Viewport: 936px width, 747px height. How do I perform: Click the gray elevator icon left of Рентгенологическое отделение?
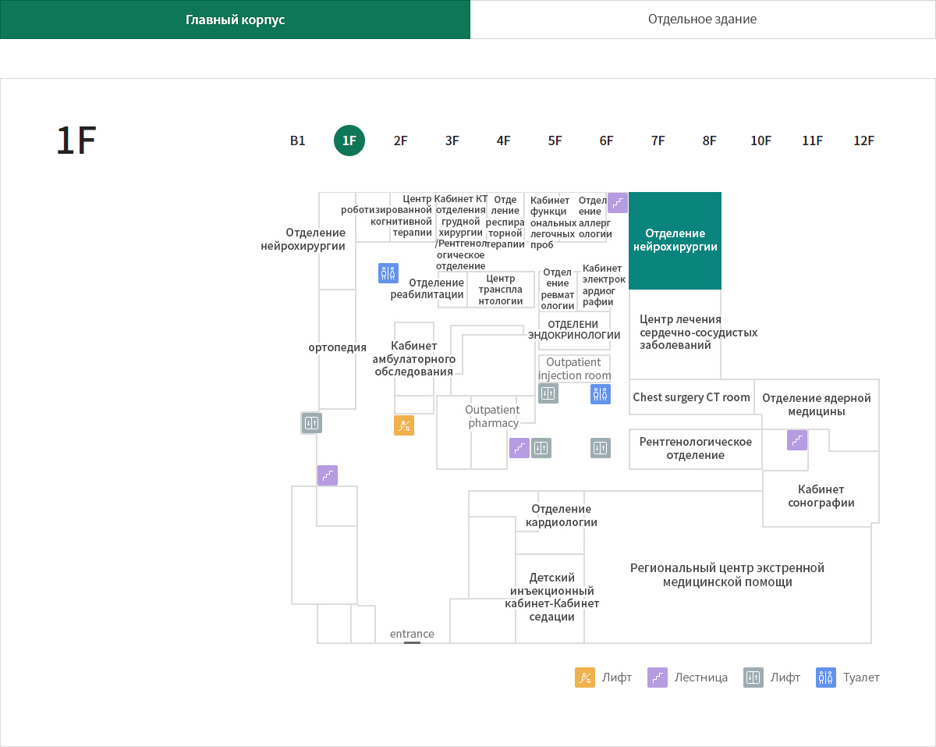coord(600,448)
